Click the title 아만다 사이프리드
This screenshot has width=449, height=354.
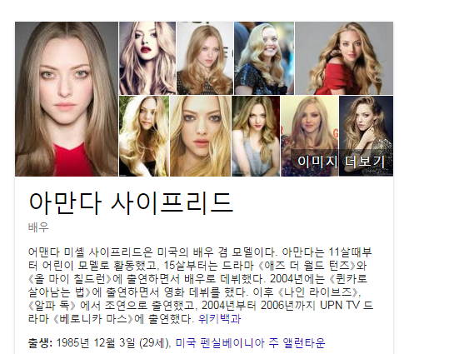[x=131, y=203]
